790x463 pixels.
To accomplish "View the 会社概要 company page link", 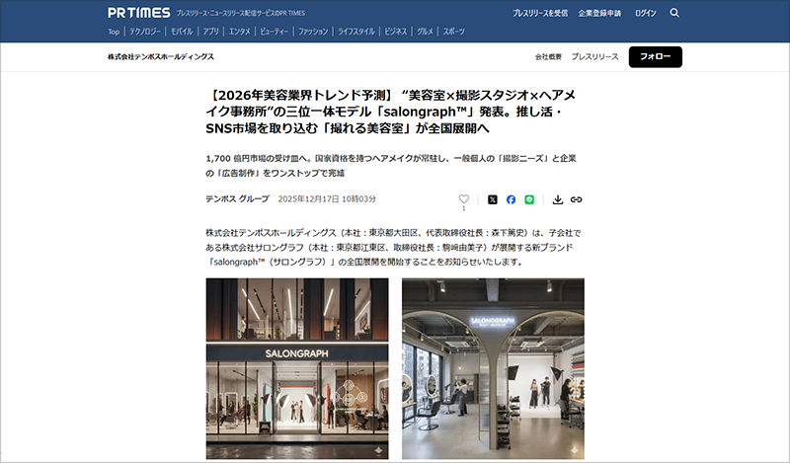I will tap(548, 57).
